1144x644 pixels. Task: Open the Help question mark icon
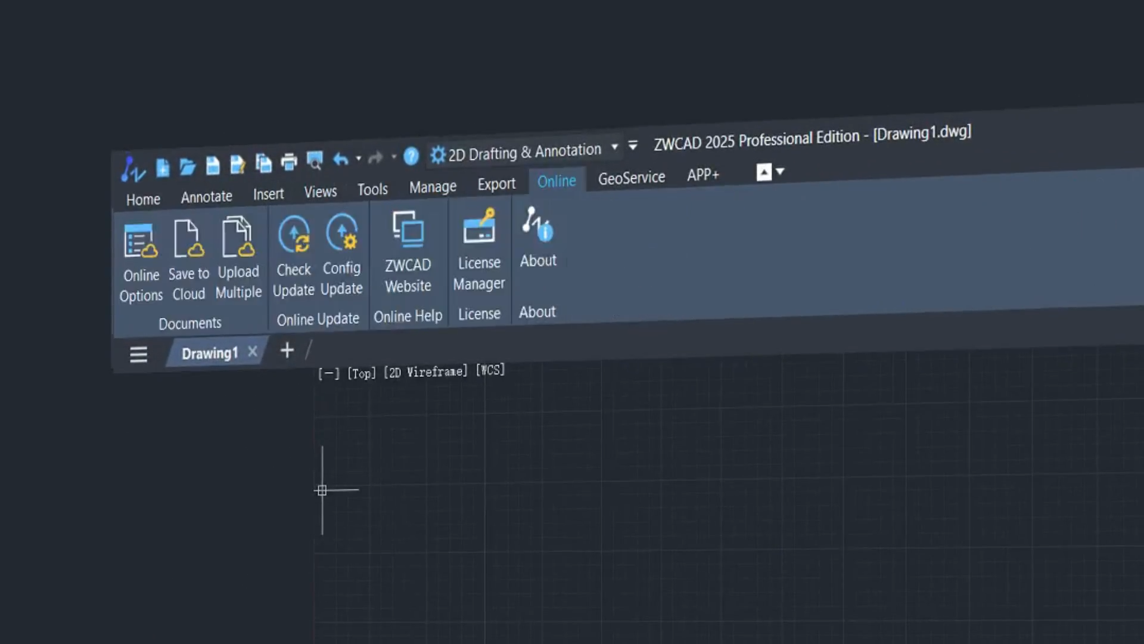[x=411, y=156]
